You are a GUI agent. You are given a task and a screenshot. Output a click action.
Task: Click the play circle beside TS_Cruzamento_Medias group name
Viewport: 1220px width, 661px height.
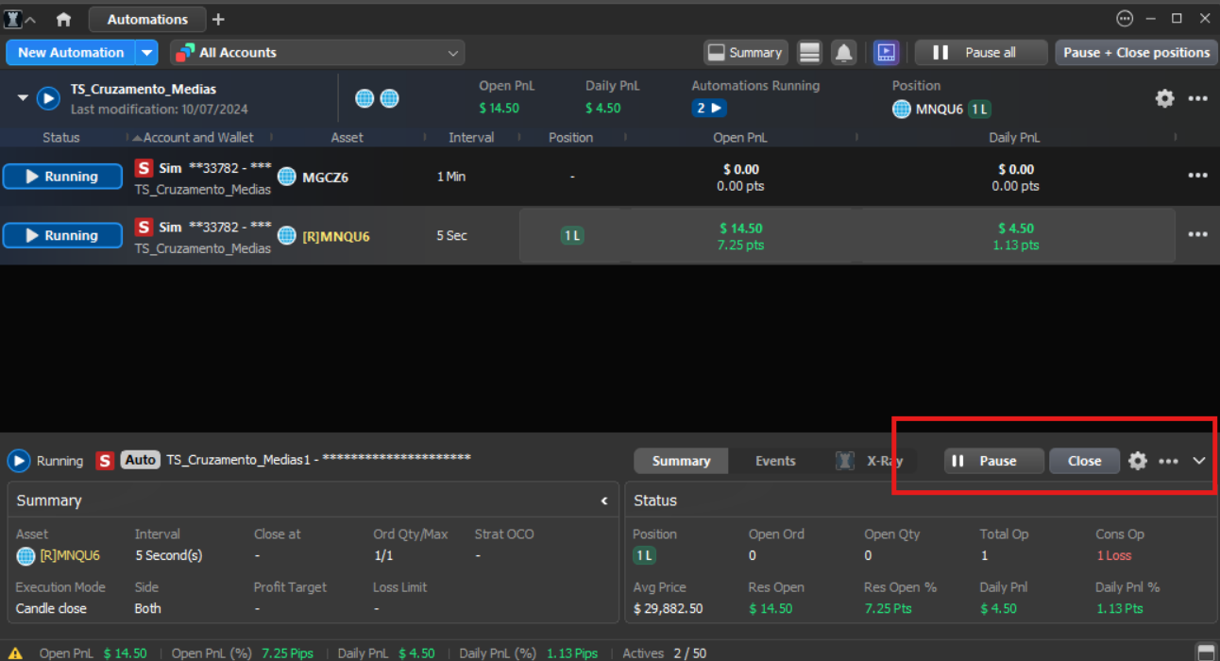[48, 98]
